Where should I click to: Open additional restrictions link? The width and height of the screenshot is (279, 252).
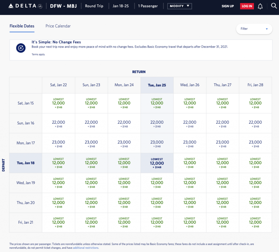(x=86, y=248)
